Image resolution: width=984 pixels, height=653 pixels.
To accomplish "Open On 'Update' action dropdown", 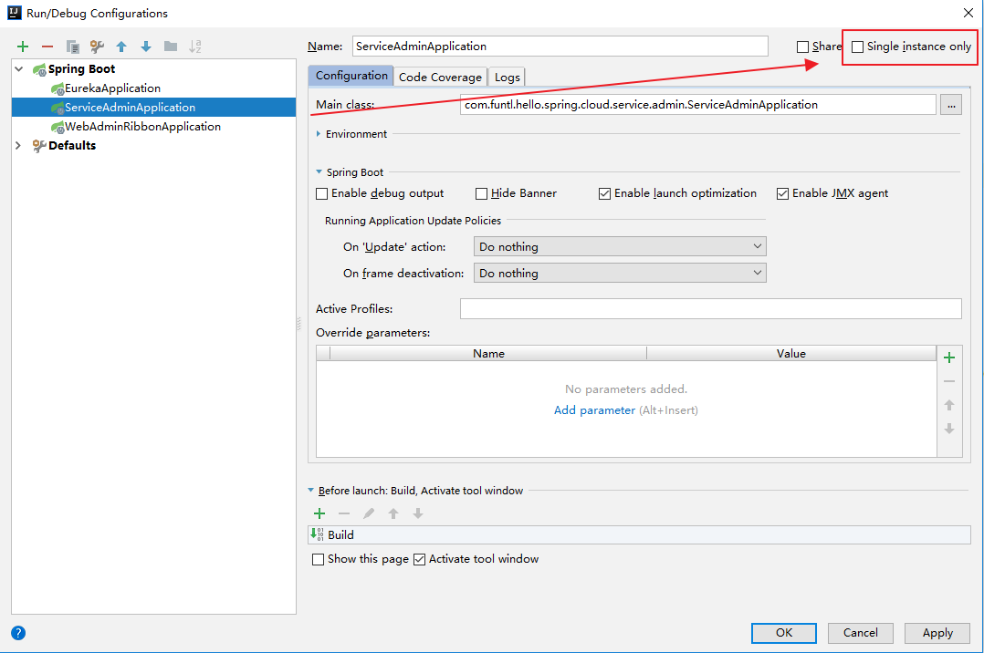I will click(620, 246).
